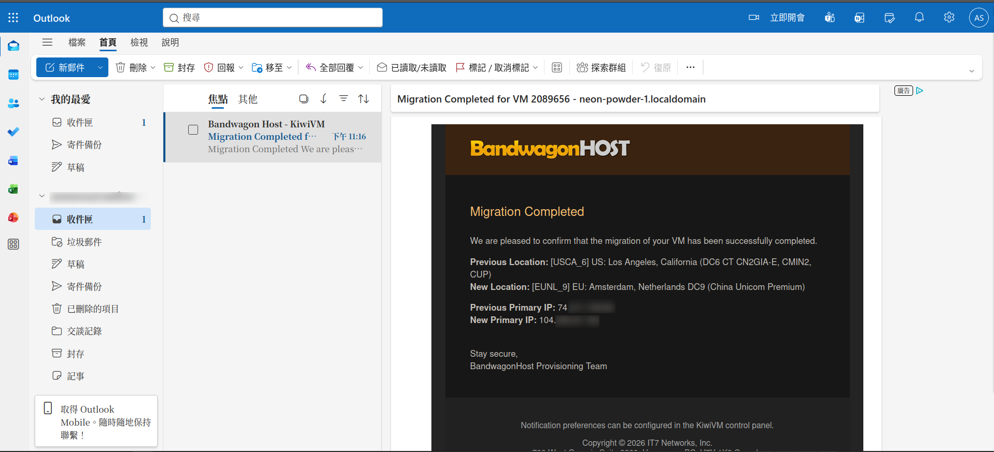Click the 全部回覆 reply all button
The height and width of the screenshot is (452, 994).
tap(330, 68)
